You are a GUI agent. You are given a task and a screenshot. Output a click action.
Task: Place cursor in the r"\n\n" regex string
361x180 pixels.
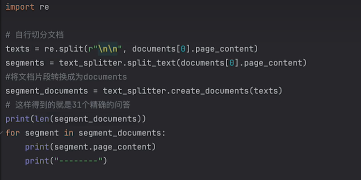coord(106,49)
